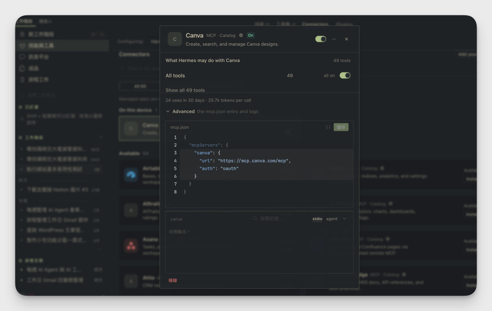Click the red 移除 remove link
The image size is (492, 311).
(x=172, y=280)
